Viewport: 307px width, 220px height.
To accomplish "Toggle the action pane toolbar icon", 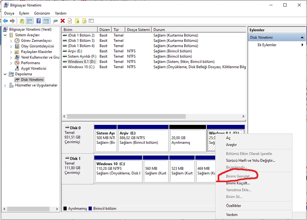I will [46, 21].
